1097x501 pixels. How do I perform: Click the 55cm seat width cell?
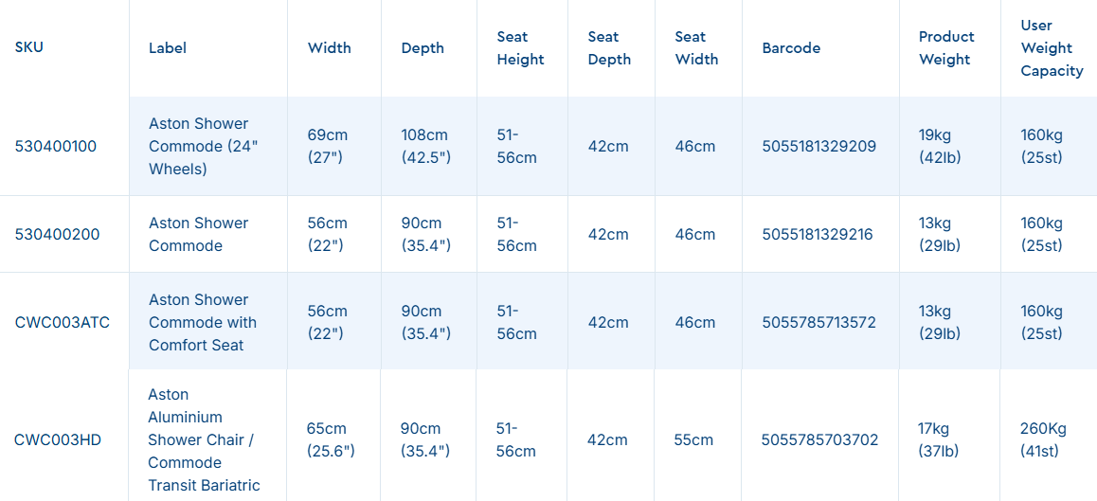[x=694, y=440]
